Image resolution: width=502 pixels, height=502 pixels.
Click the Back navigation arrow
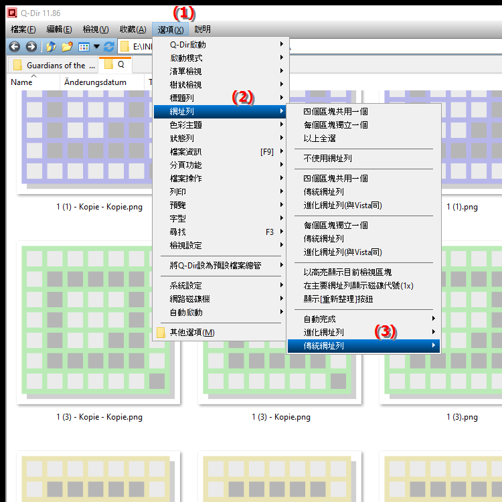point(14,47)
